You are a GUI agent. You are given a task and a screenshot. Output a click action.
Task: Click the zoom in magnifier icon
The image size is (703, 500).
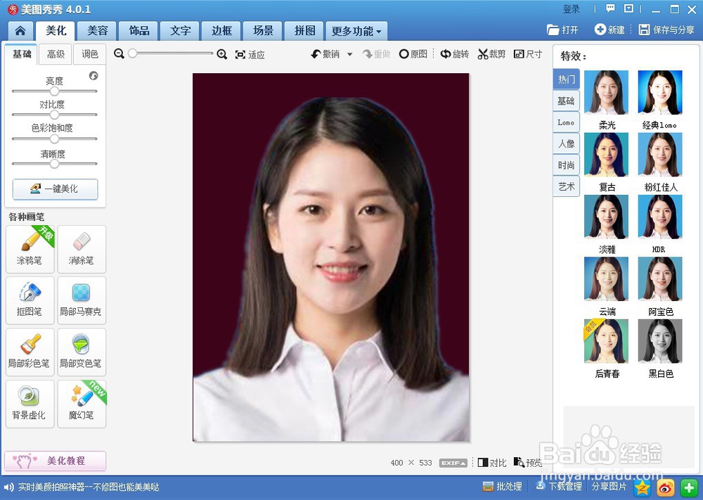(x=222, y=54)
